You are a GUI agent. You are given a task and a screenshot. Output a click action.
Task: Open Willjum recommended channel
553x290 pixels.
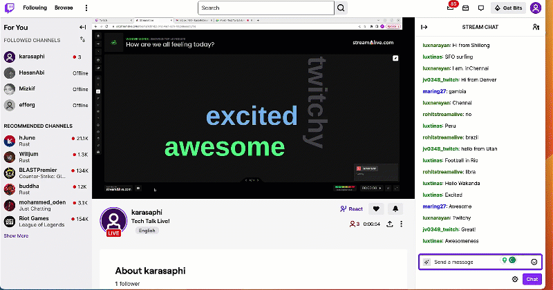[46, 157]
